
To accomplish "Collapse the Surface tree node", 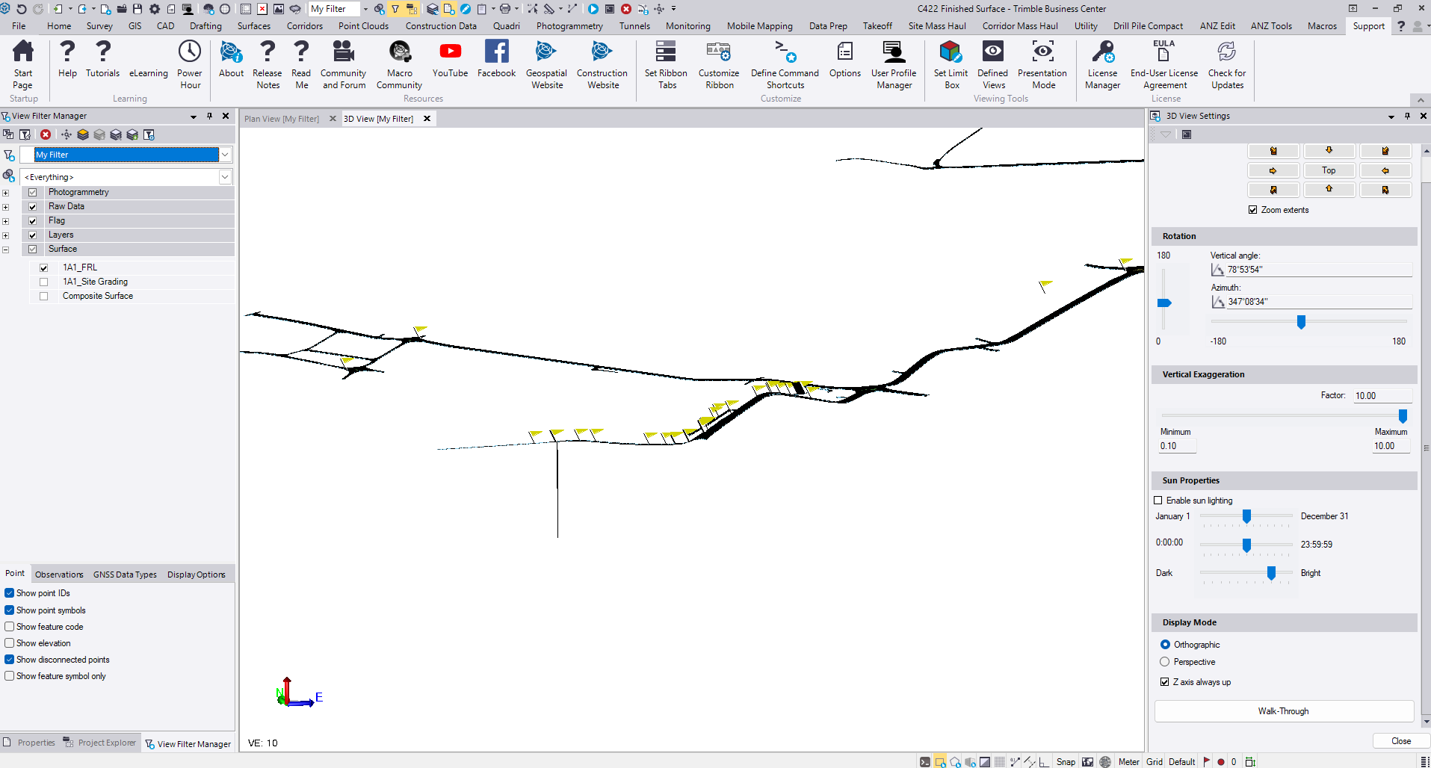I will 6,250.
